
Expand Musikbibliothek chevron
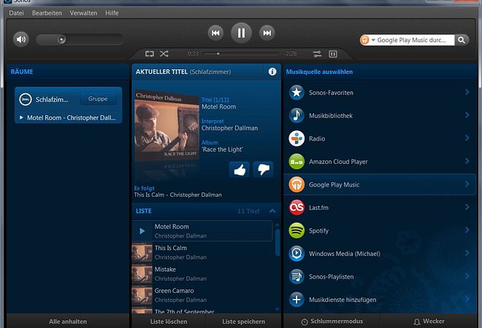467,114
